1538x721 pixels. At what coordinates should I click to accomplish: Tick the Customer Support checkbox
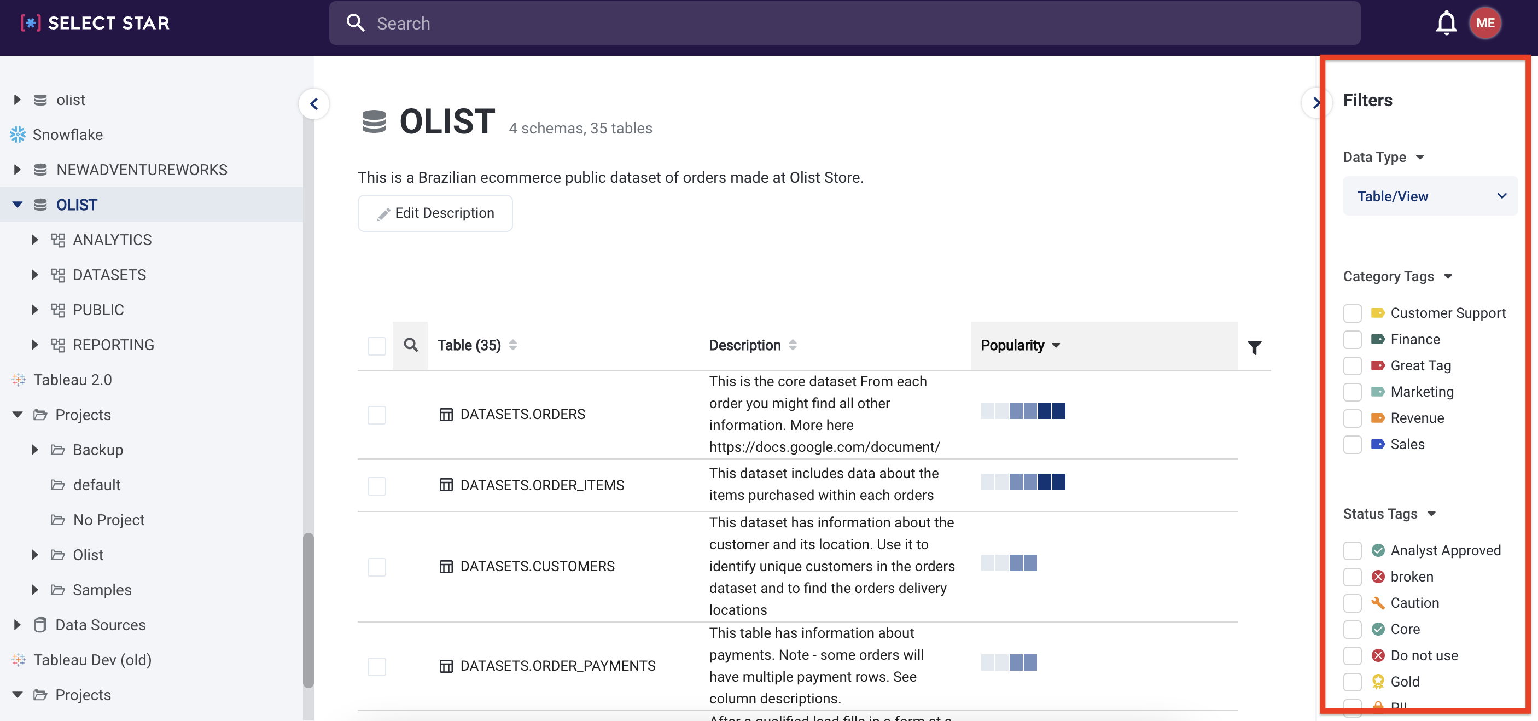point(1351,313)
